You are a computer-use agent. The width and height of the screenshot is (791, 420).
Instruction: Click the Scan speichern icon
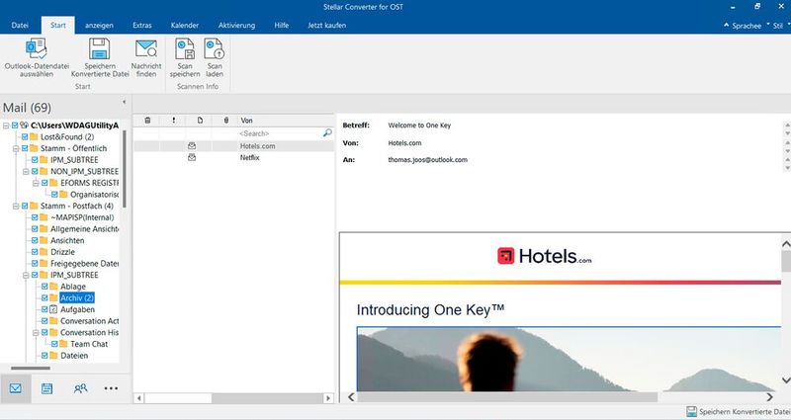(x=185, y=48)
